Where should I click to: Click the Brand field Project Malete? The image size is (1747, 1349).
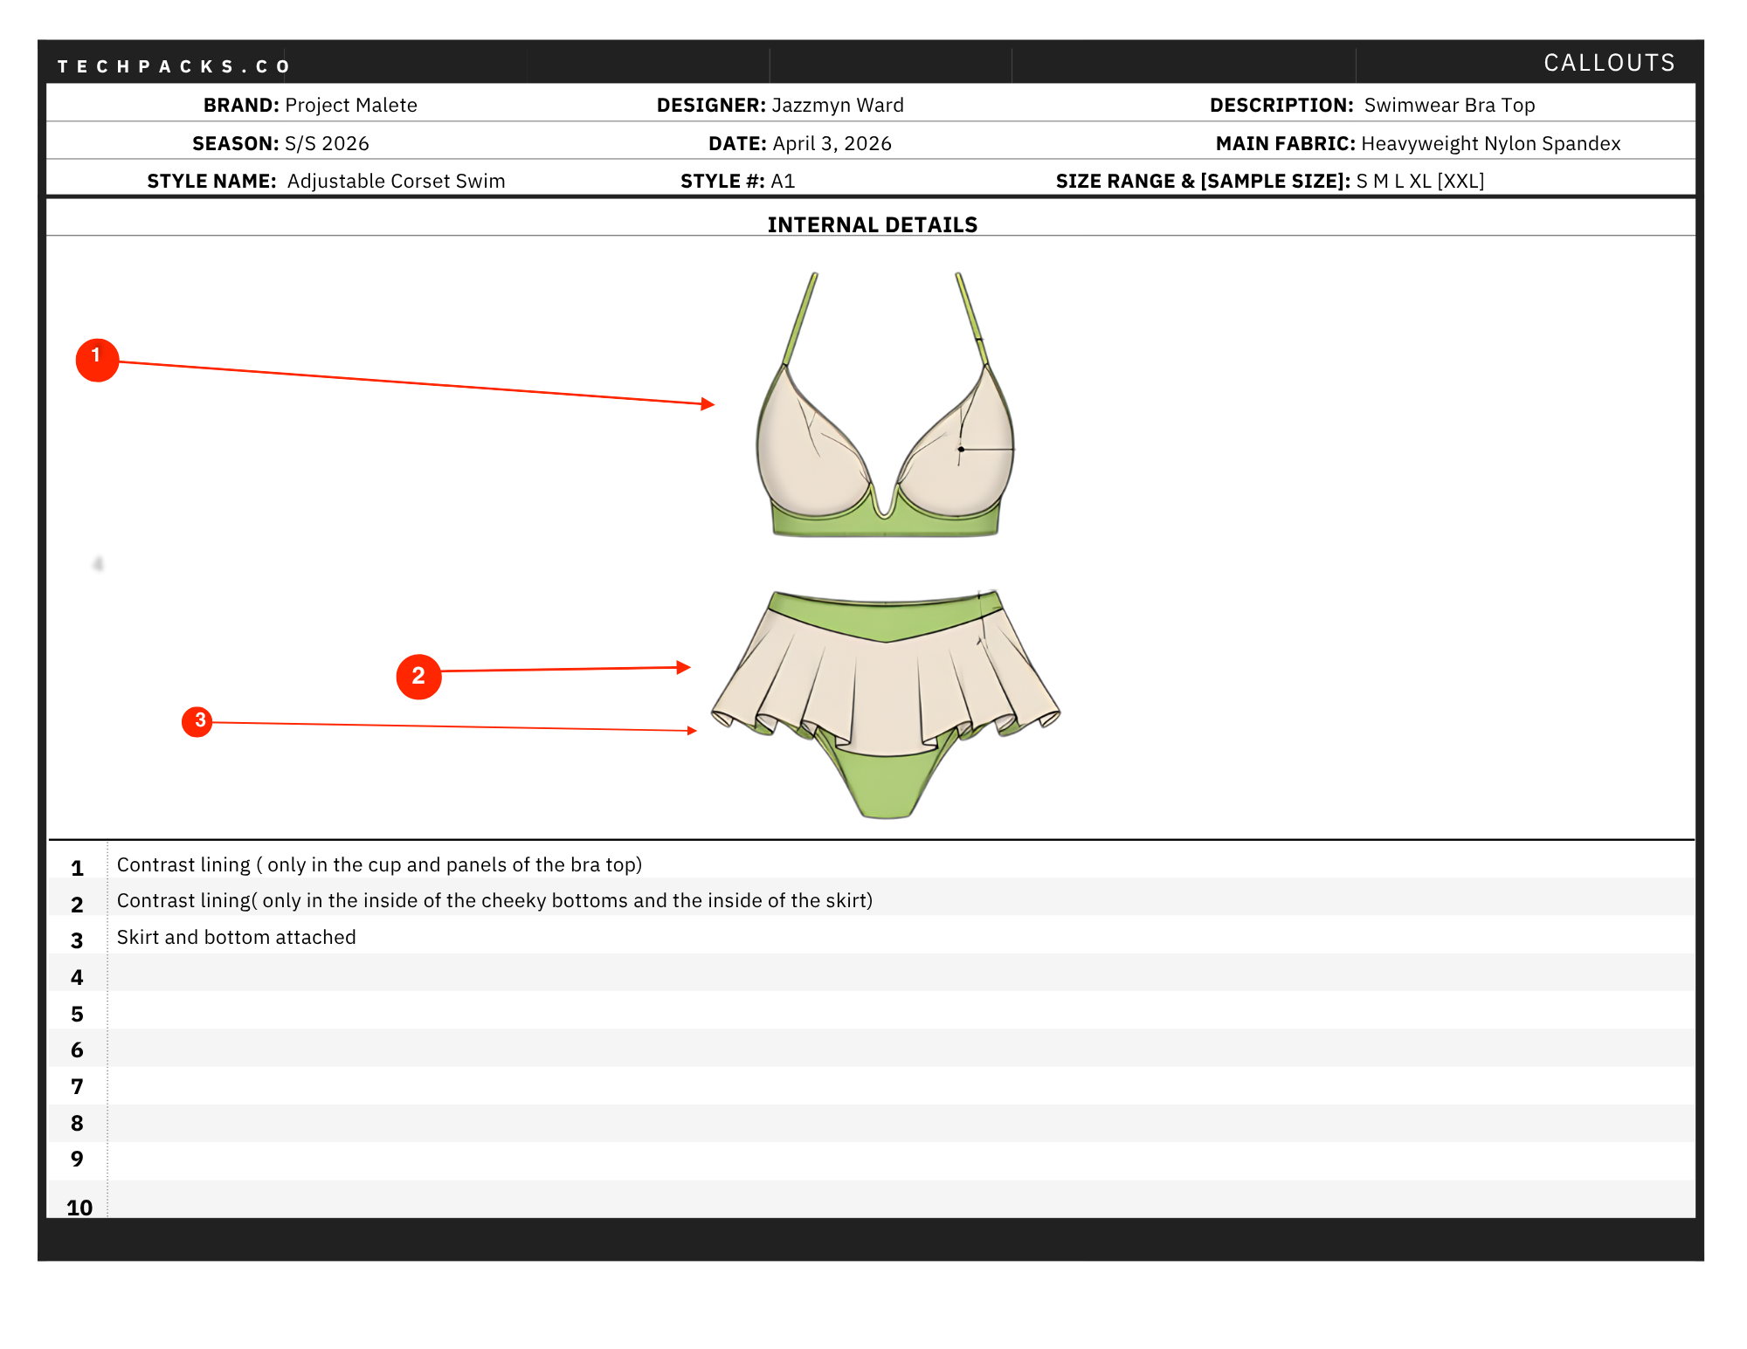pos(310,105)
